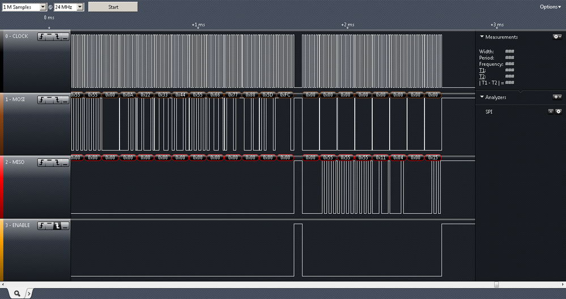Click the Frequency measurement row
Screen dimensions: 566x299
(x=497, y=64)
